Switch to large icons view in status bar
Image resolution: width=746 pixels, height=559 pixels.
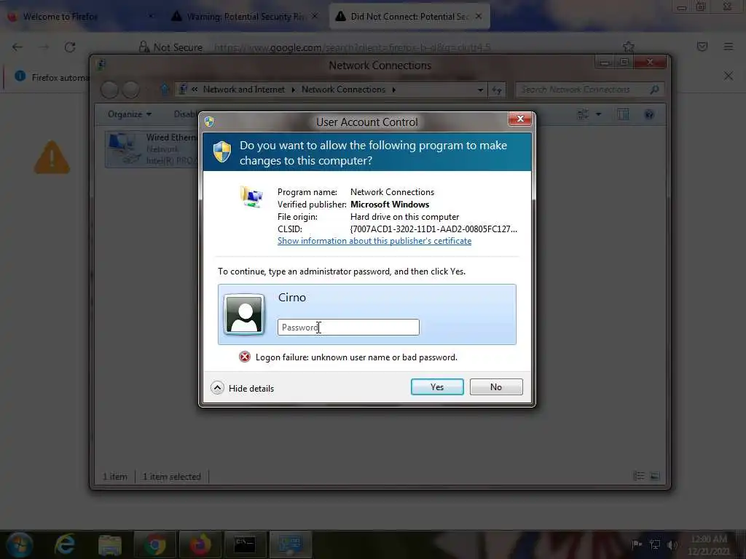coord(655,476)
